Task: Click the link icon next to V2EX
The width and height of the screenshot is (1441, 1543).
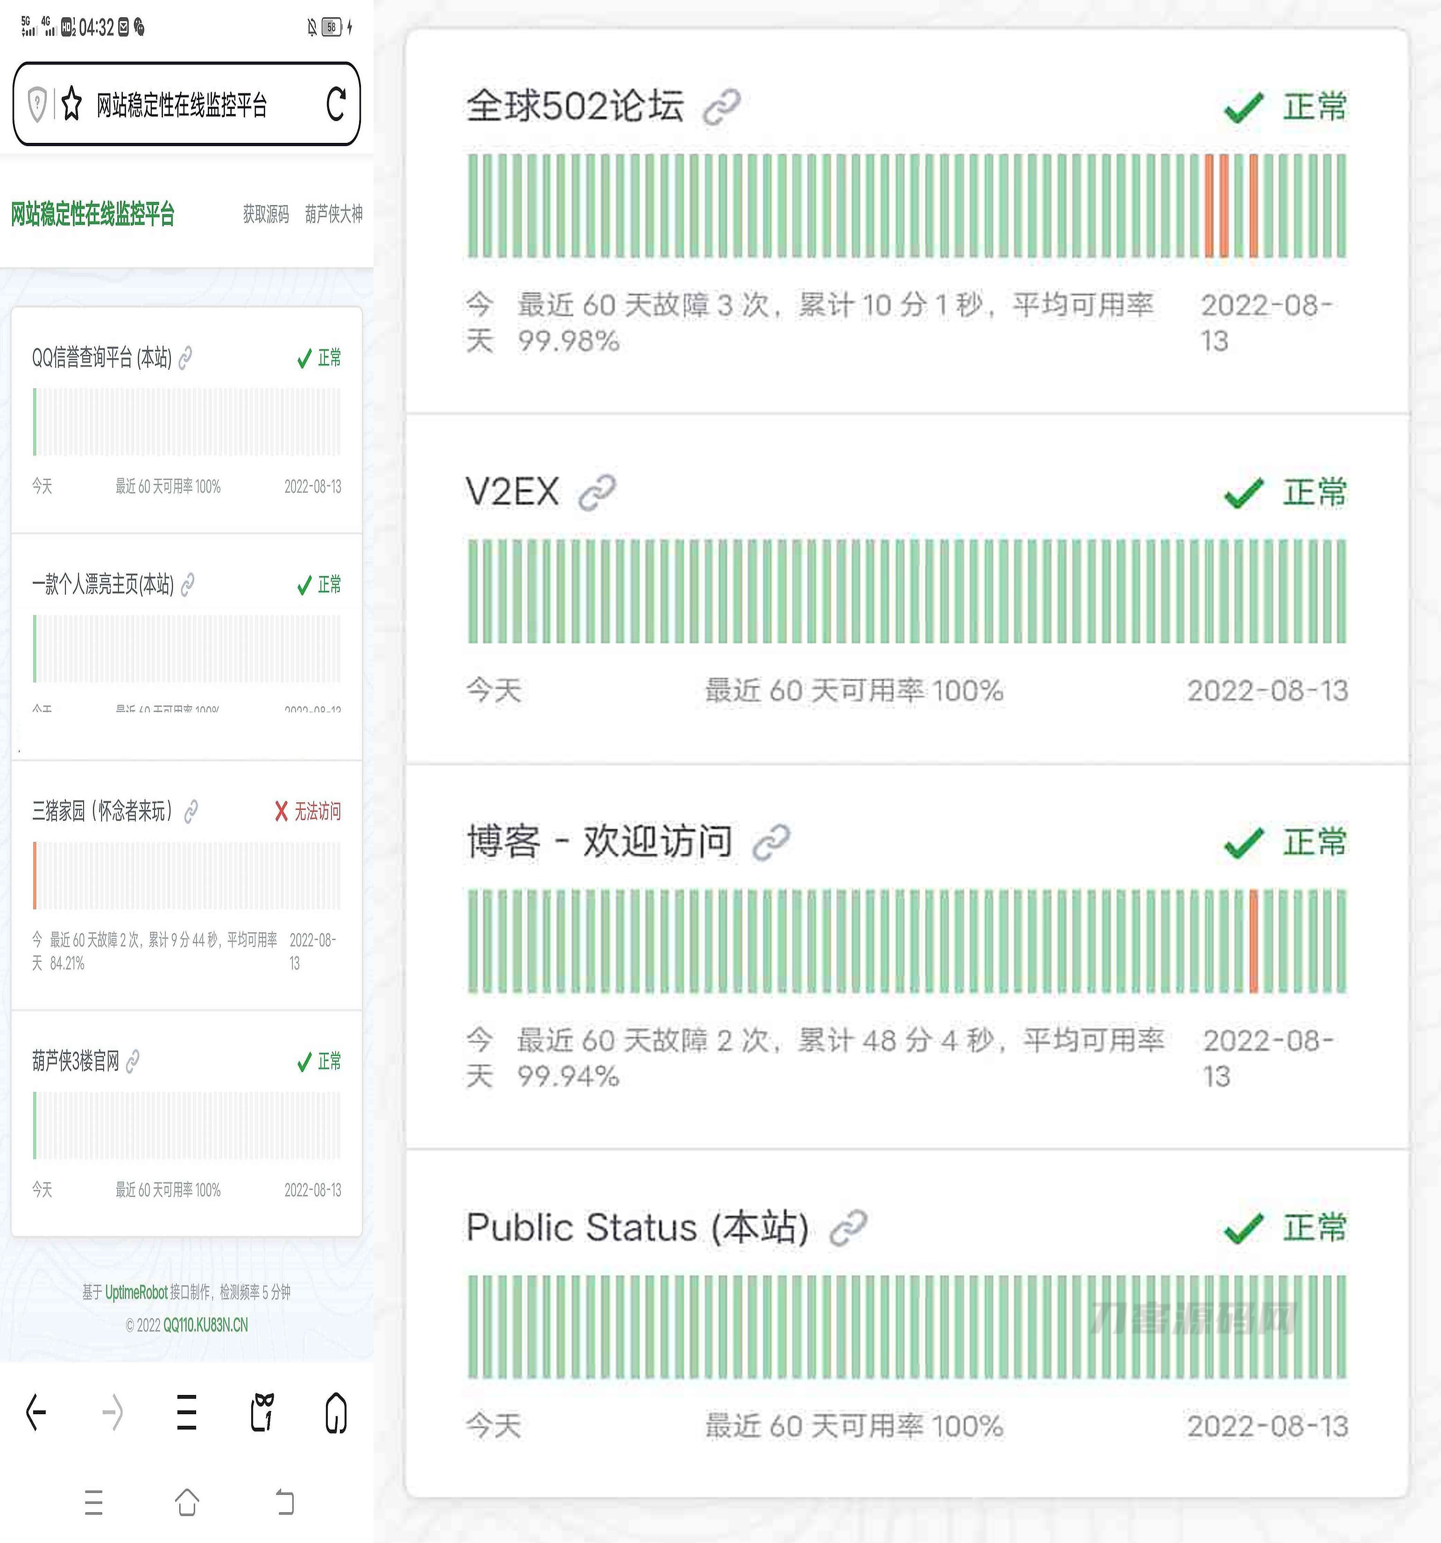Action: [x=597, y=490]
